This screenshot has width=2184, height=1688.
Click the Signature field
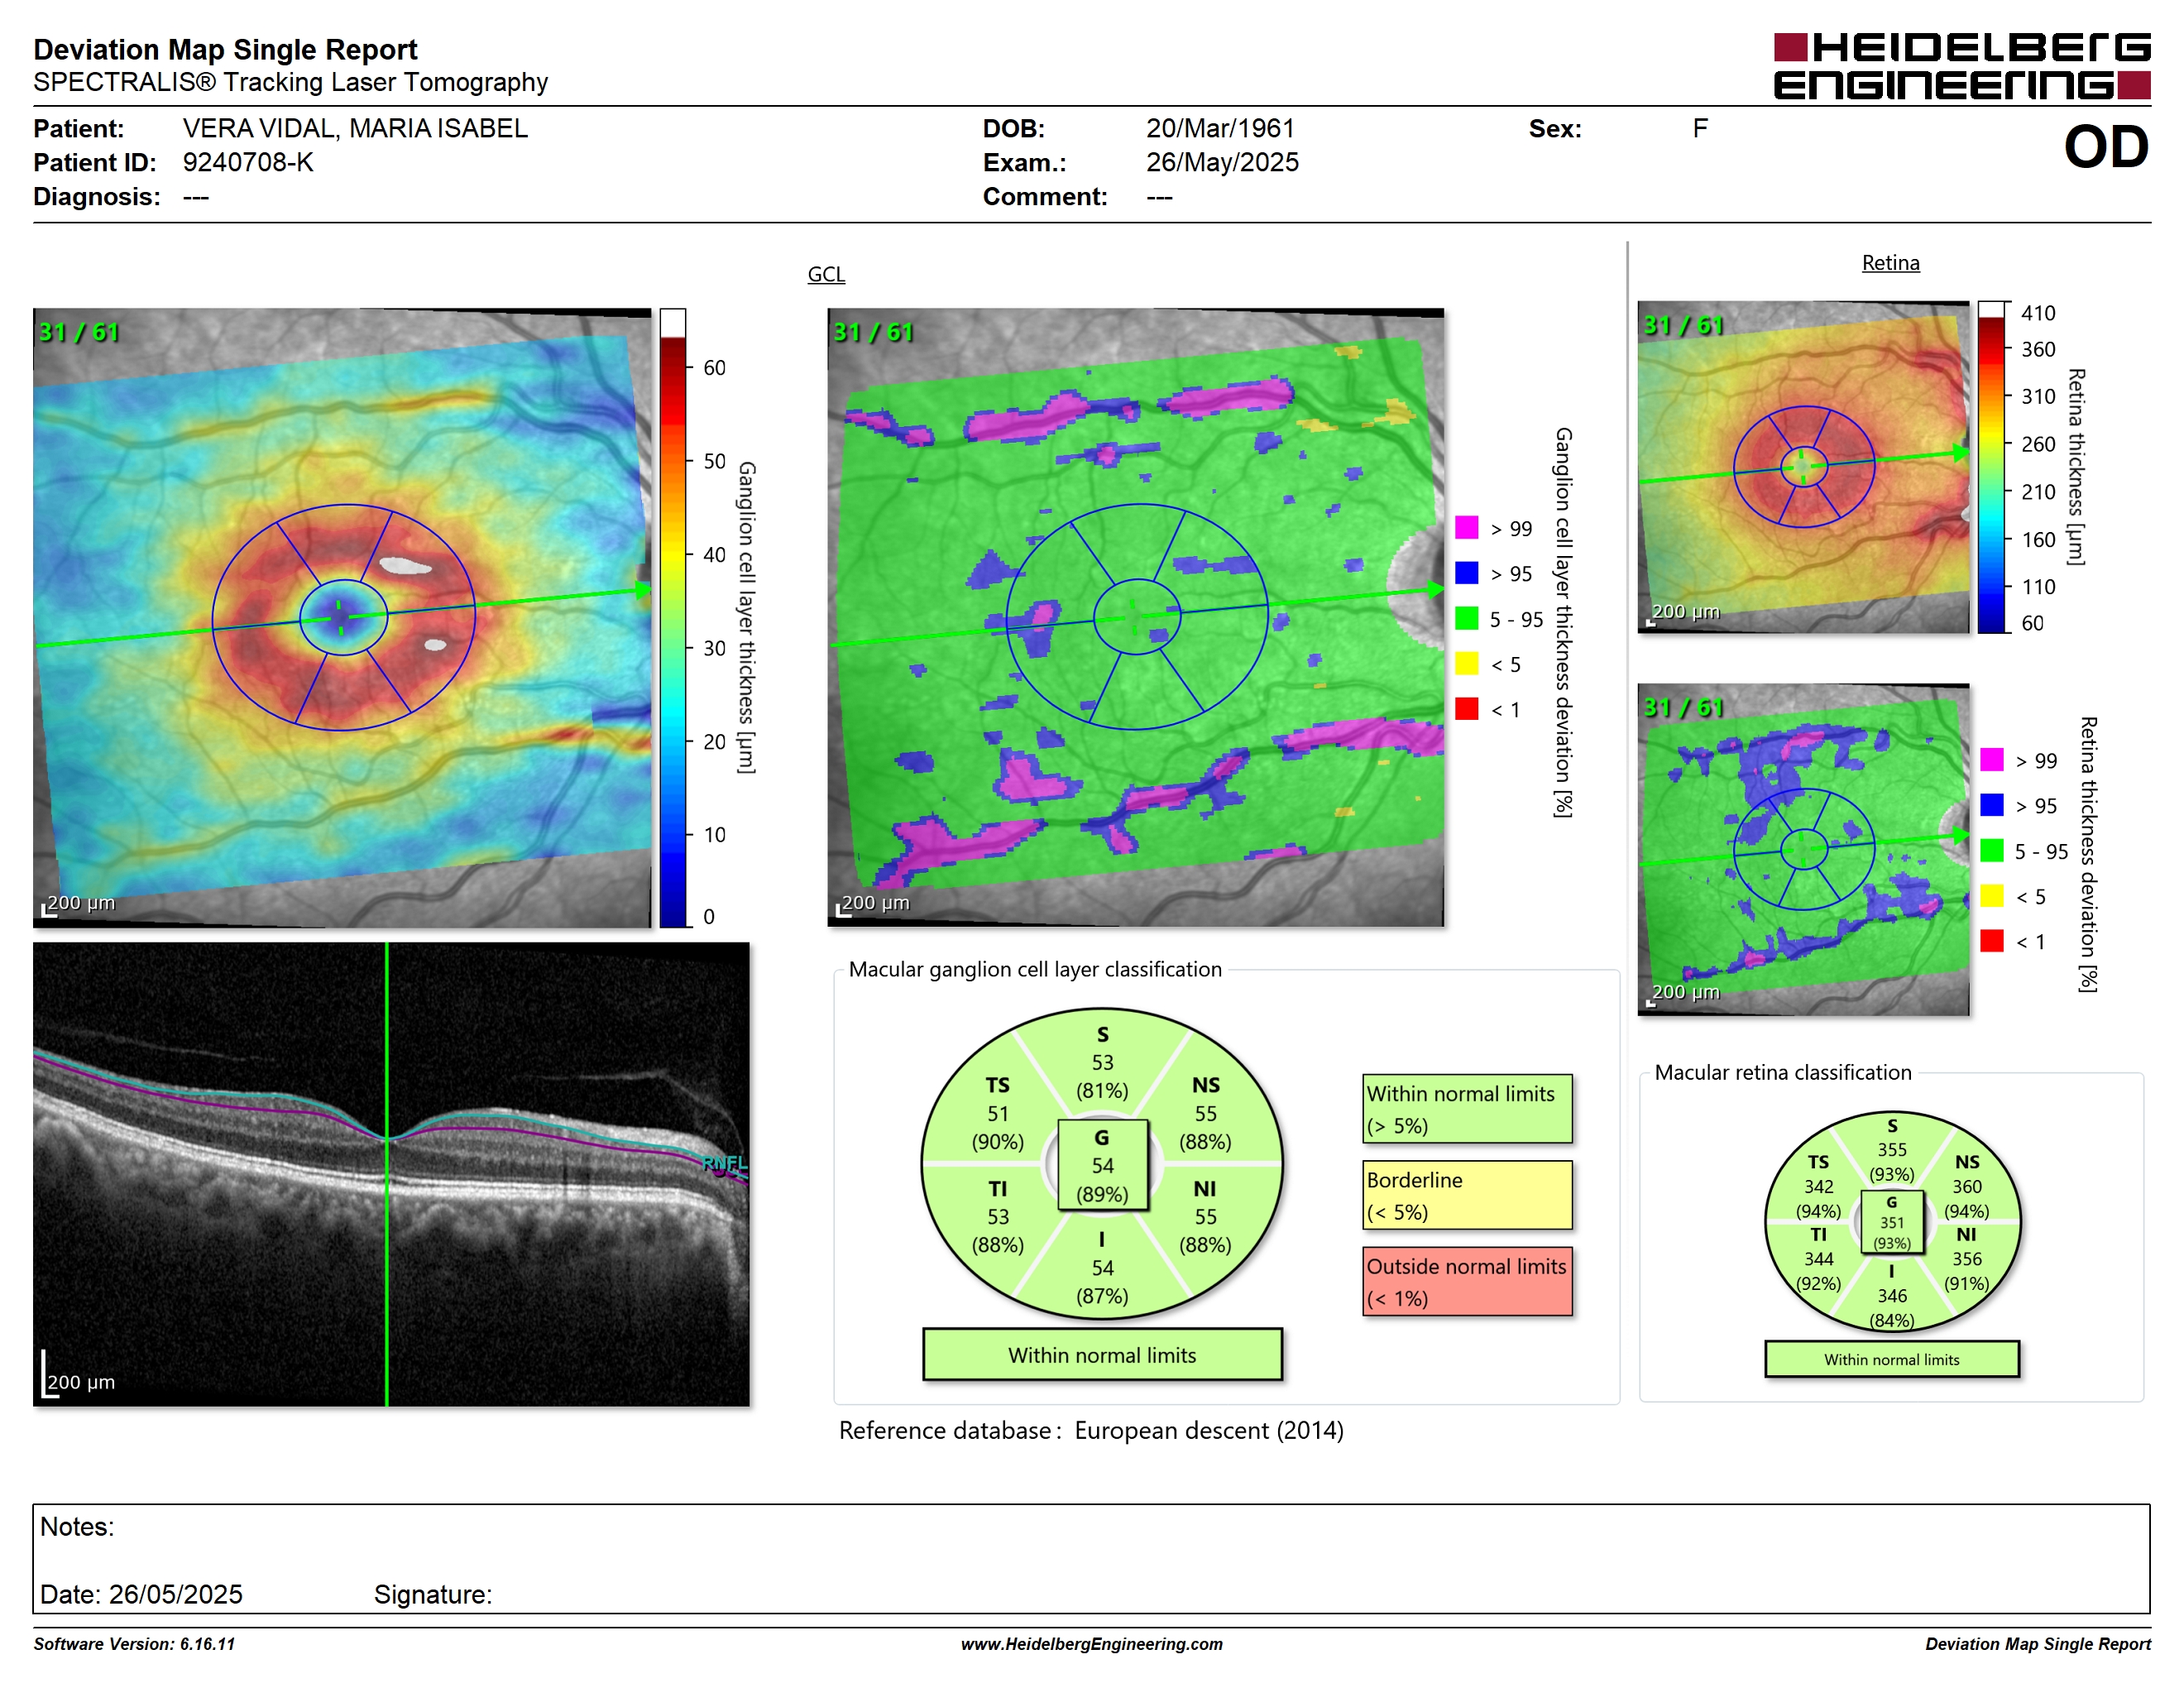433,1594
